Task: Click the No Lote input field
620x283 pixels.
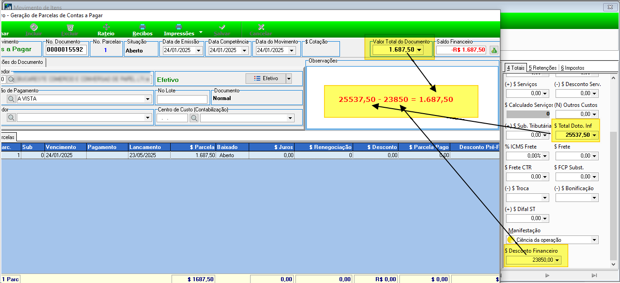Action: [x=182, y=99]
